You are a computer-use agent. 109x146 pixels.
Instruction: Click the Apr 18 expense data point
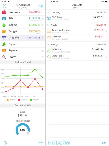[x=20, y=80]
